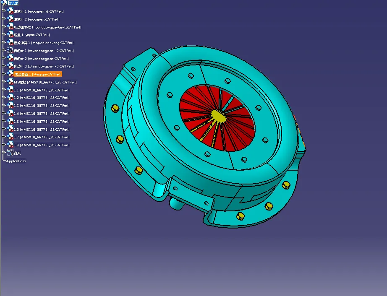
Task: Click the part icon beside 离合器盖.1
Action: pos(10,74)
